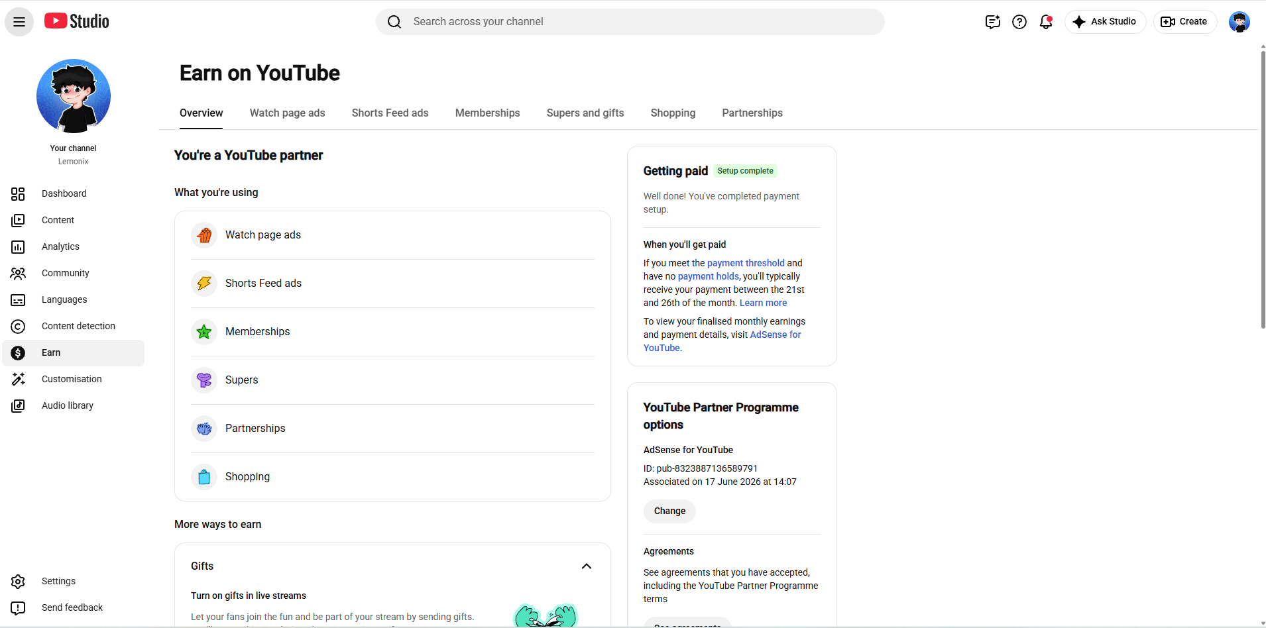Viewport: 1266px width, 628px height.
Task: Open the Supers and gifts tab
Action: click(585, 113)
